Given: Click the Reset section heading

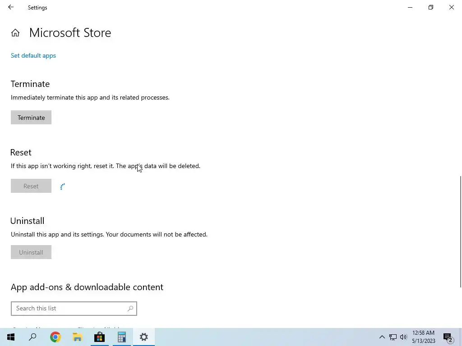Looking at the screenshot, I should tap(21, 152).
